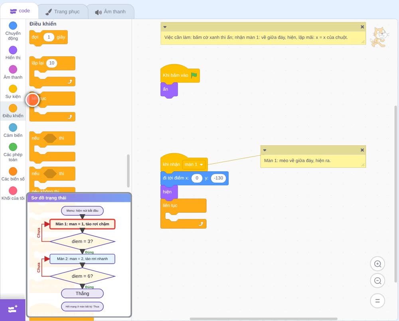Zoom out the code workspace

pos(377,281)
